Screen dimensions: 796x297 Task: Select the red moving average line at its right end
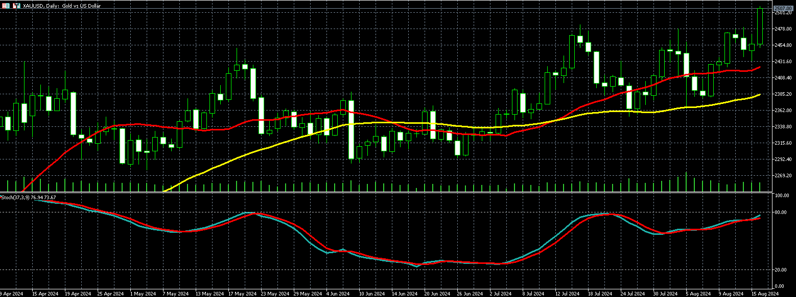tap(759, 67)
